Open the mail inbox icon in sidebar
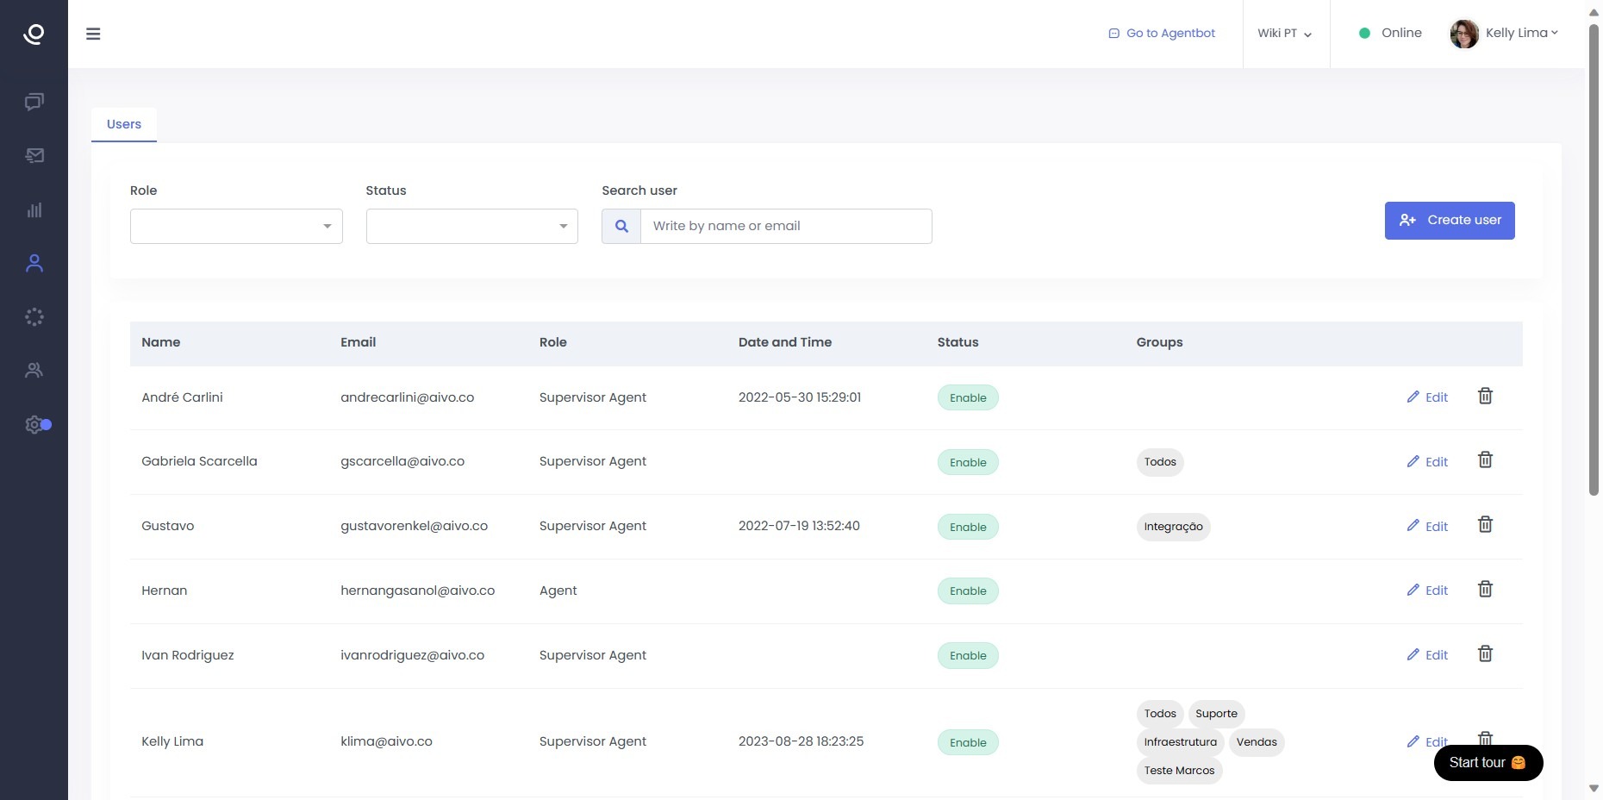 (x=34, y=156)
